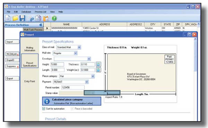Click the DupeID button
The image size is (208, 128).
tap(12, 60)
